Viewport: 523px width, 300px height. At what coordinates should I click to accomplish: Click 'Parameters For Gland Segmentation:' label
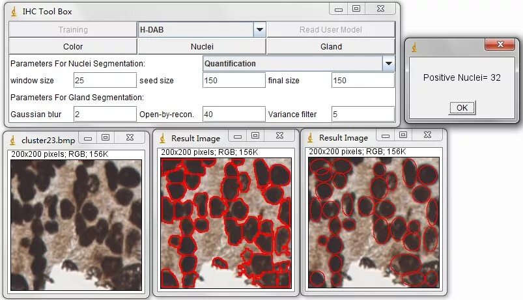(x=77, y=98)
